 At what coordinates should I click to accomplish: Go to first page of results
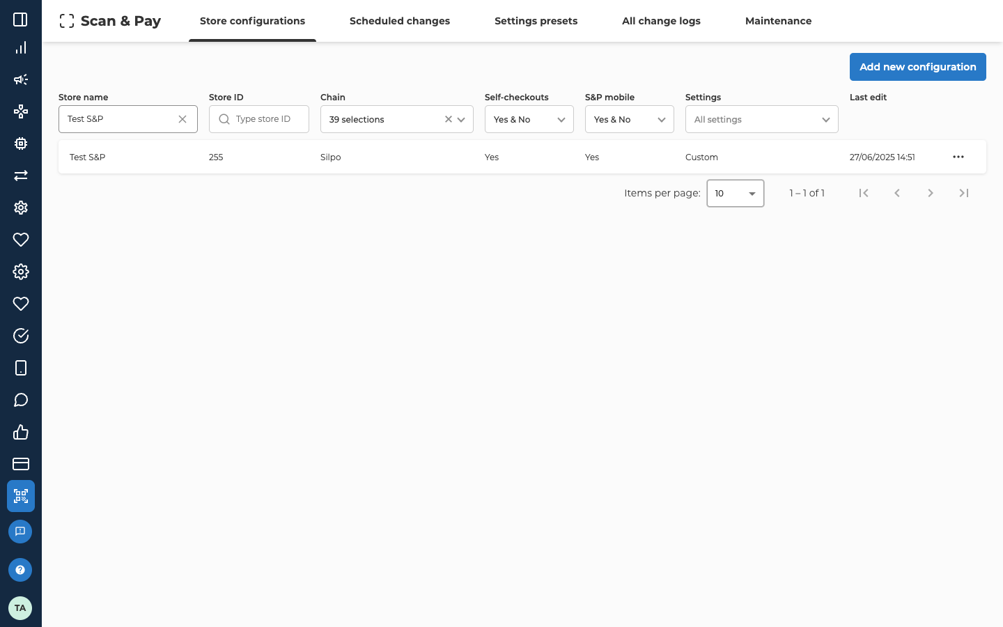pyautogui.click(x=864, y=193)
